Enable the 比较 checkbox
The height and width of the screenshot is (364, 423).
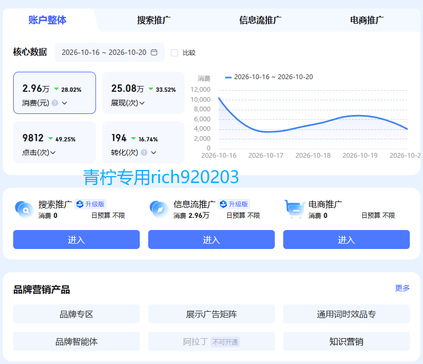point(175,53)
